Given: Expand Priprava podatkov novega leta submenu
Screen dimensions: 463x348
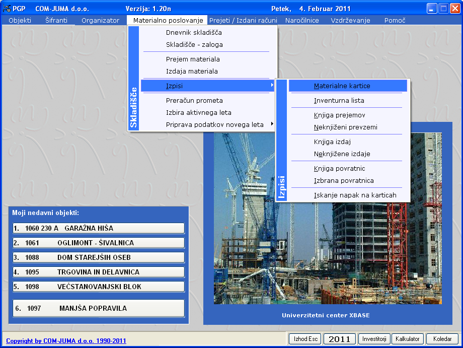Looking at the screenshot, I should pos(272,124).
